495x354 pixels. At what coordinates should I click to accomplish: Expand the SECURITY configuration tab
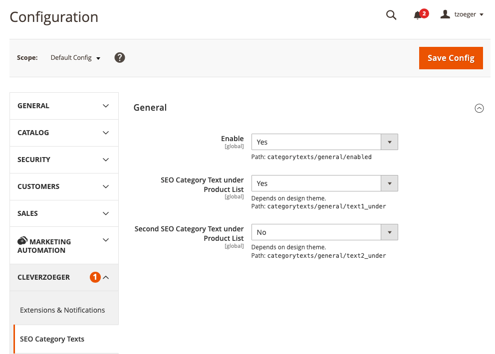pyautogui.click(x=64, y=160)
